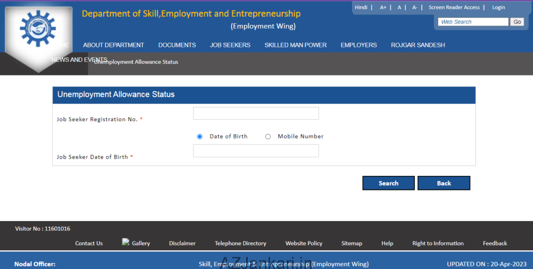The image size is (533, 269).
Task: Reset font size with A
Action: [399, 7]
